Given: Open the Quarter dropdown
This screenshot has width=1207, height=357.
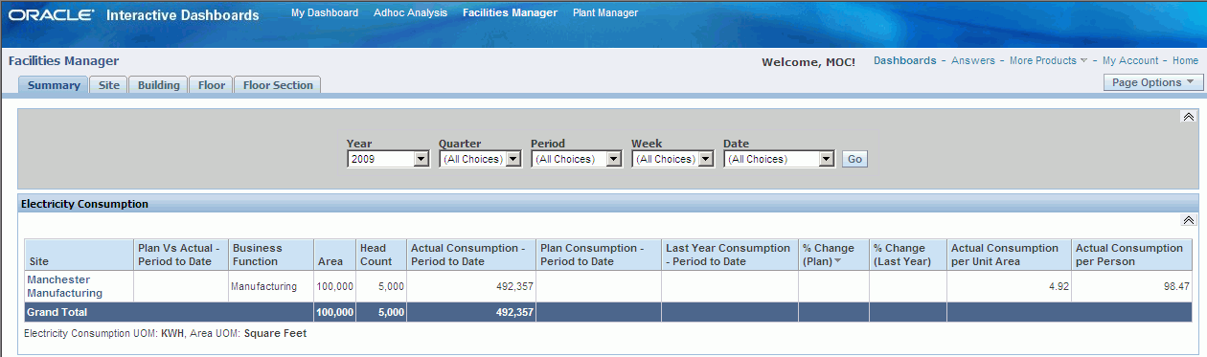Looking at the screenshot, I should pyautogui.click(x=480, y=159).
